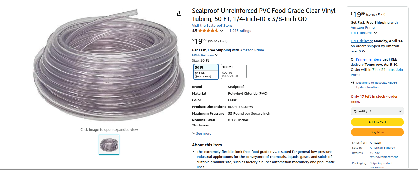418x170 pixels.
Task: Open the ratings breakdown chevron next to stars
Action: (x=222, y=31)
